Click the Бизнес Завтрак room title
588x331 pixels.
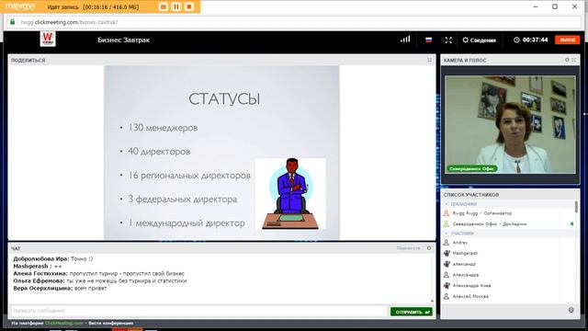(x=124, y=40)
